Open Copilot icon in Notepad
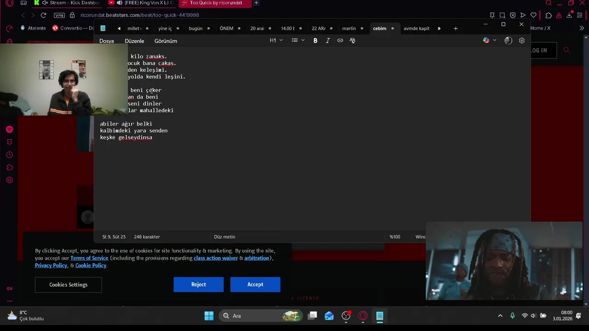The image size is (589, 331). click(486, 40)
